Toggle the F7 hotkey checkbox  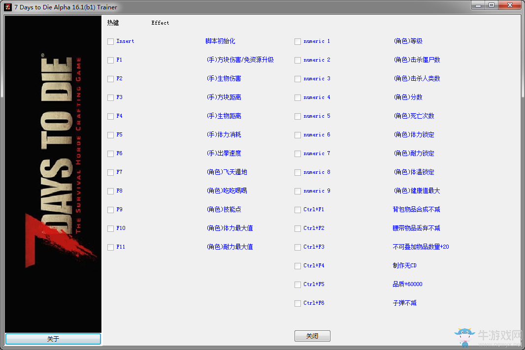[110, 173]
